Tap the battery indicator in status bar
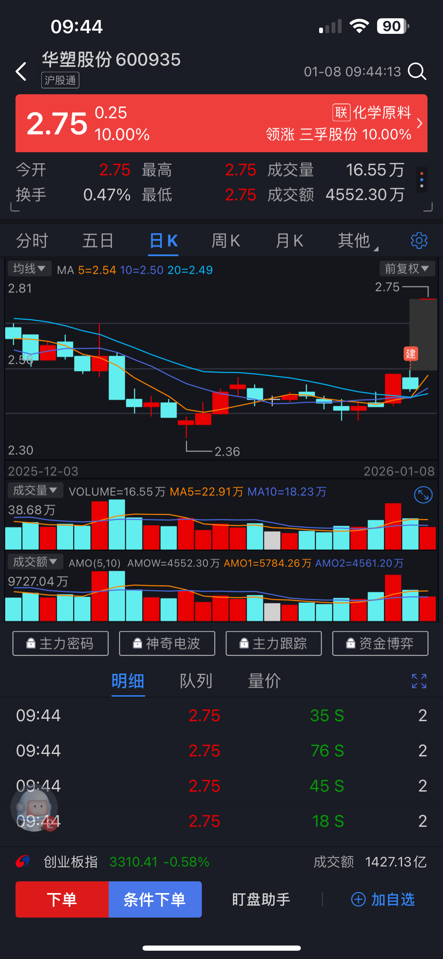 pyautogui.click(x=393, y=27)
